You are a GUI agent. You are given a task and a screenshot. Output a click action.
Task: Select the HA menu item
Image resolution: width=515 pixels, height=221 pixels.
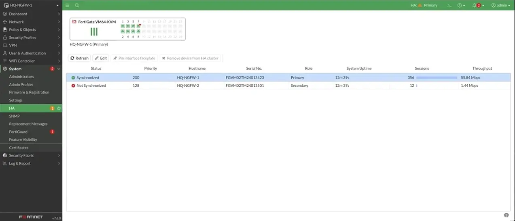pos(31,108)
